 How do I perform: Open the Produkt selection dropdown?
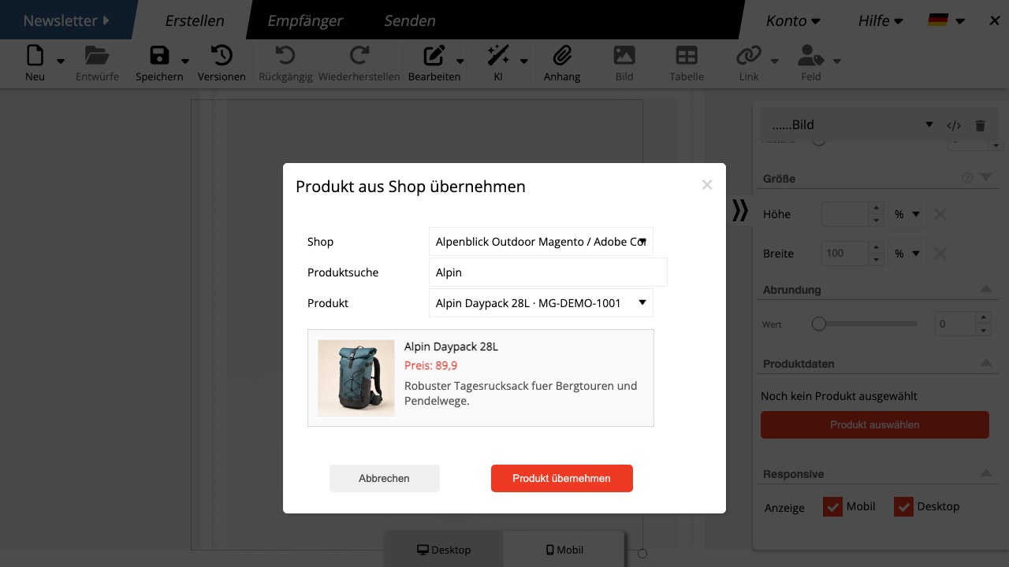pos(541,302)
